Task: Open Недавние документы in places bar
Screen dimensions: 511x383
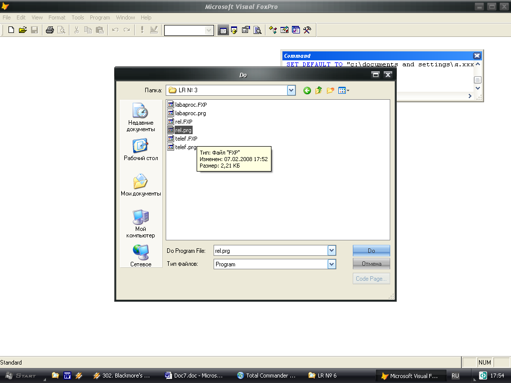Action: [x=141, y=117]
